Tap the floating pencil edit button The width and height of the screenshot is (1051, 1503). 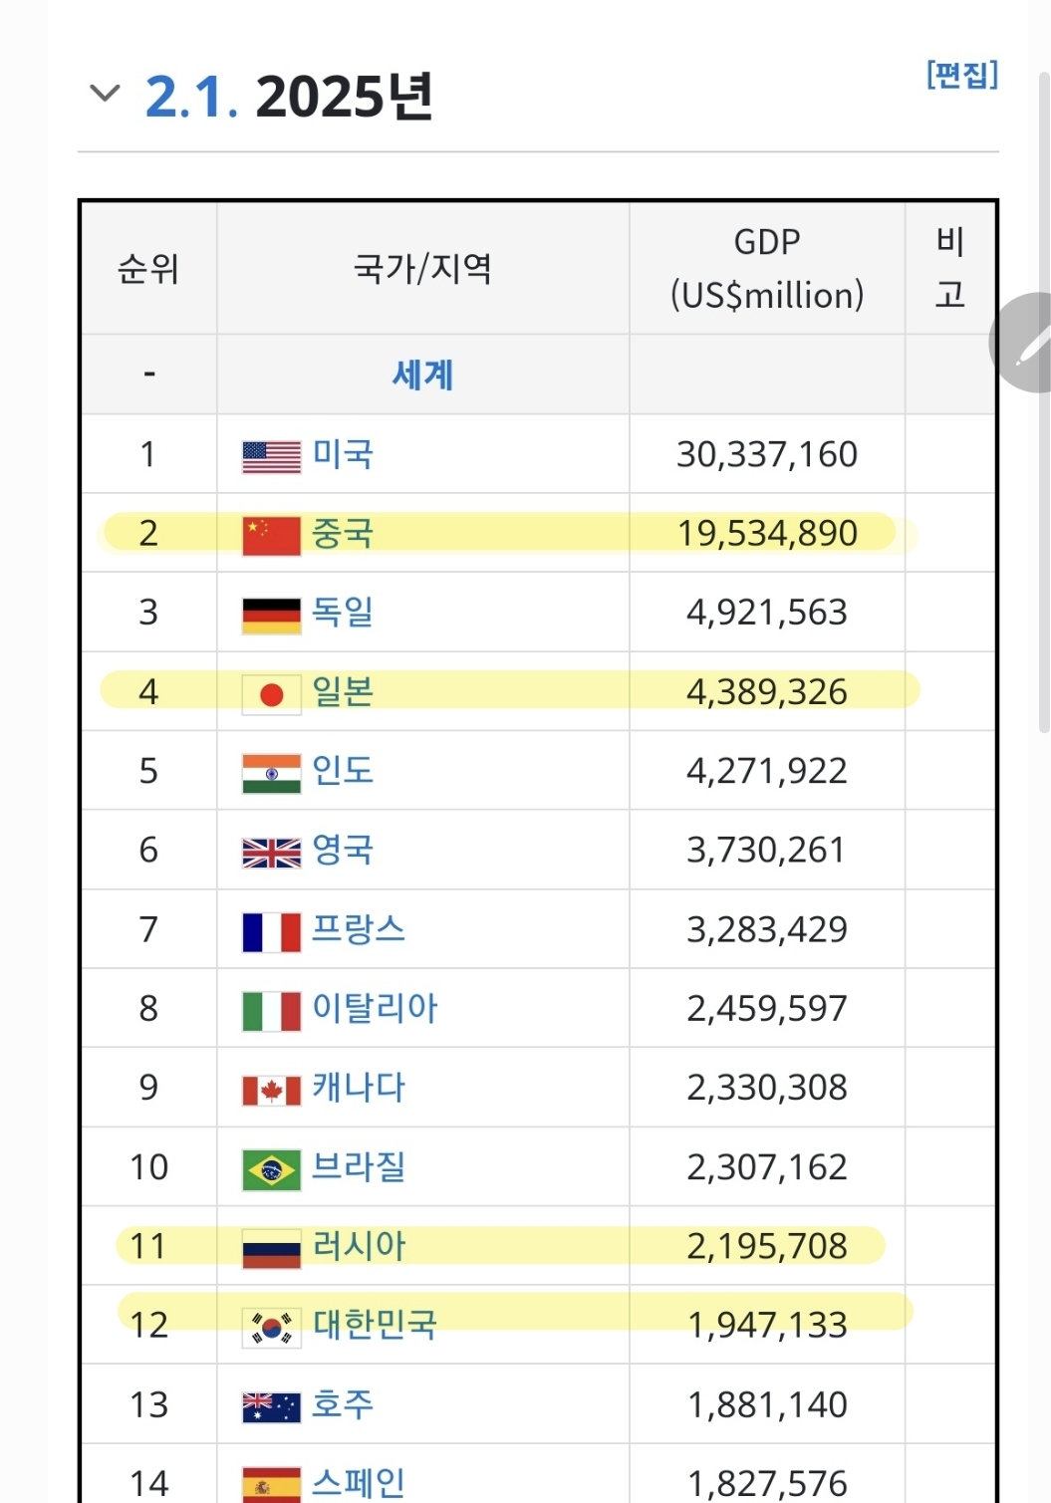tap(1024, 343)
